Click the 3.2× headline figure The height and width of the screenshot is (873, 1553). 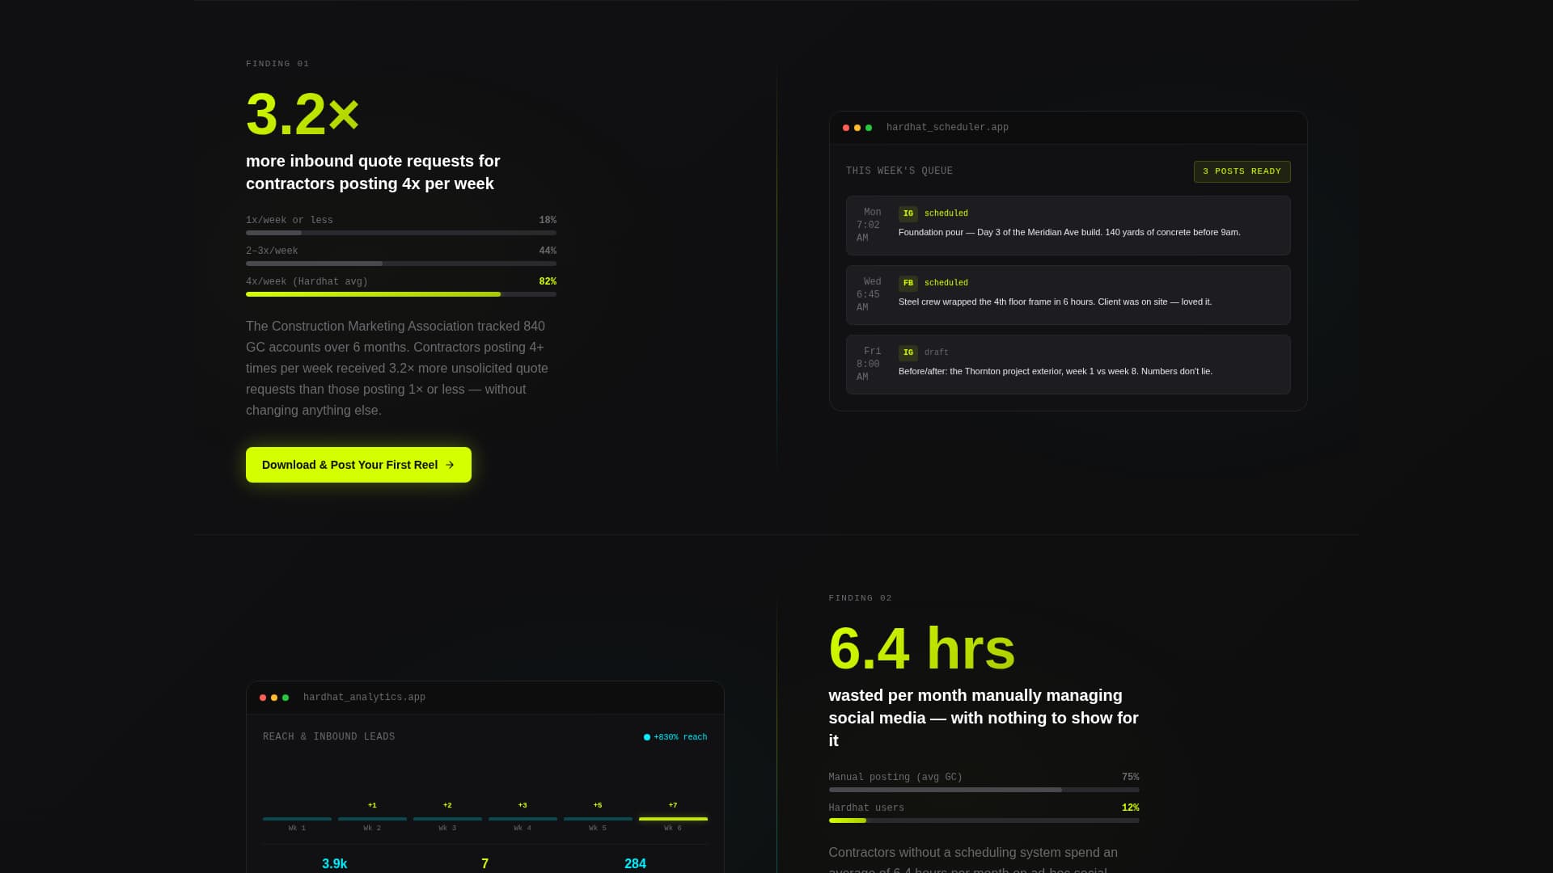coord(303,114)
